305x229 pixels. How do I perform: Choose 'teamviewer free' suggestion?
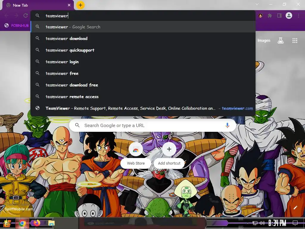pyautogui.click(x=143, y=73)
